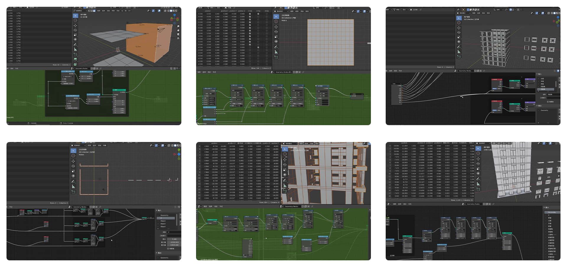This screenshot has width=567, height=268.
Task: Collapse Outputs section in wireframe building screenshot panel
Action: (537, 106)
